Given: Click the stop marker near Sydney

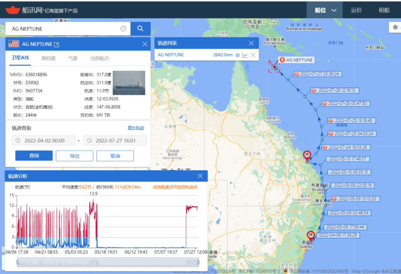Looking at the screenshot, I should pos(311,235).
